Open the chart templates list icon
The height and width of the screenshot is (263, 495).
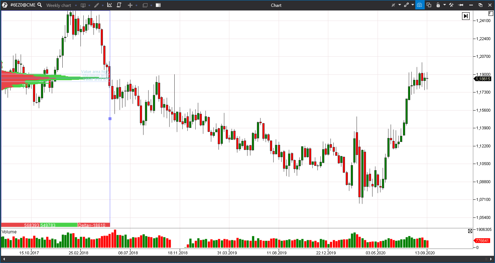point(83,5)
